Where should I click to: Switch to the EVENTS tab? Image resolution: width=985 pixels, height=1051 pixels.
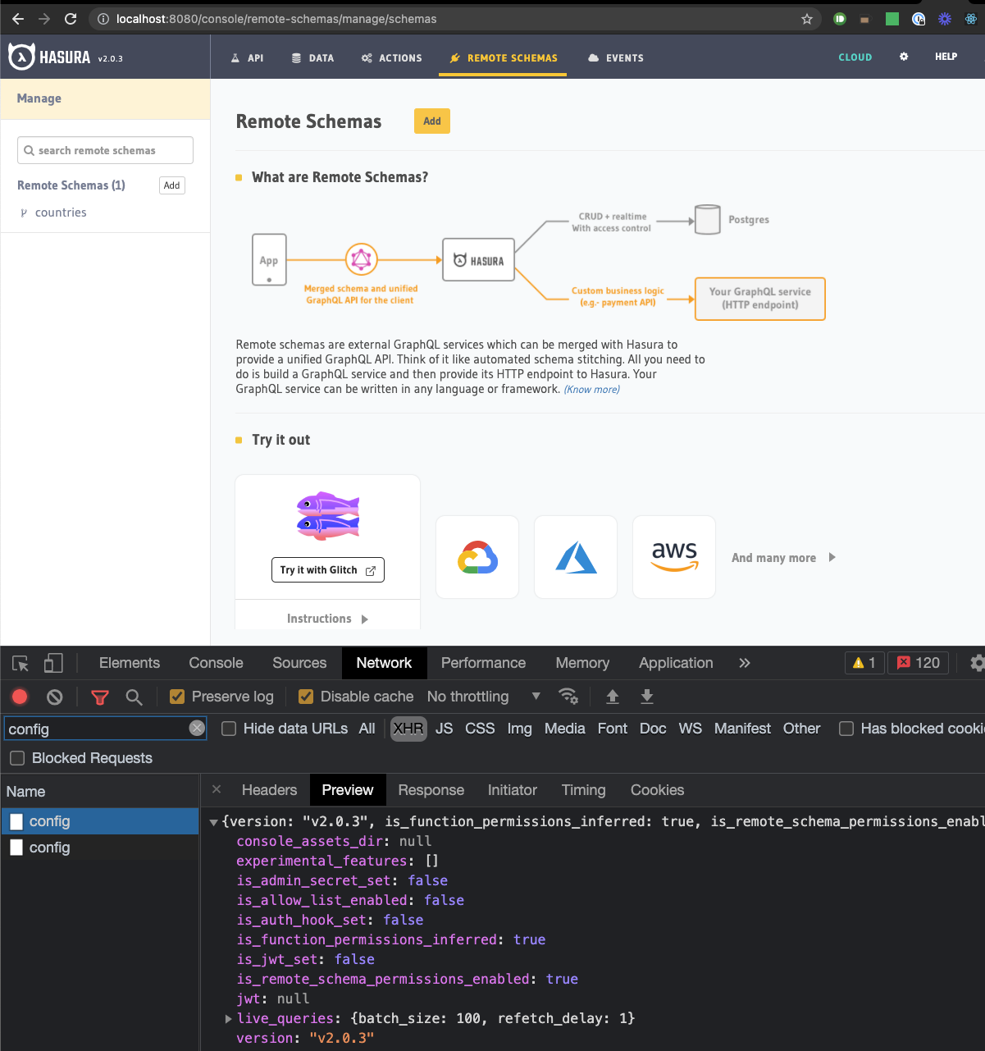(x=615, y=57)
